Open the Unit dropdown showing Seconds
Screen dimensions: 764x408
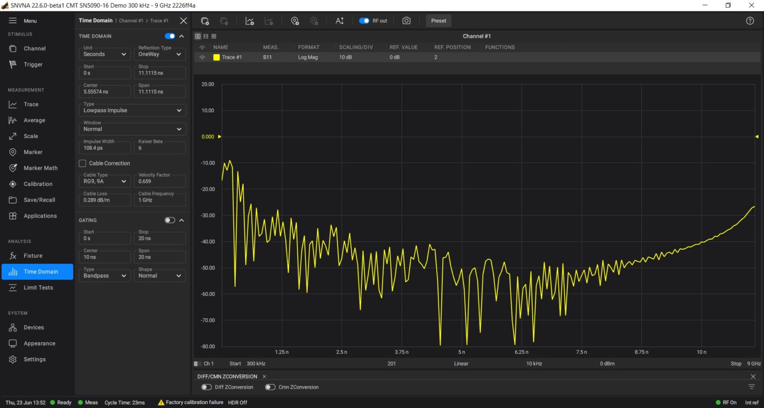(104, 54)
